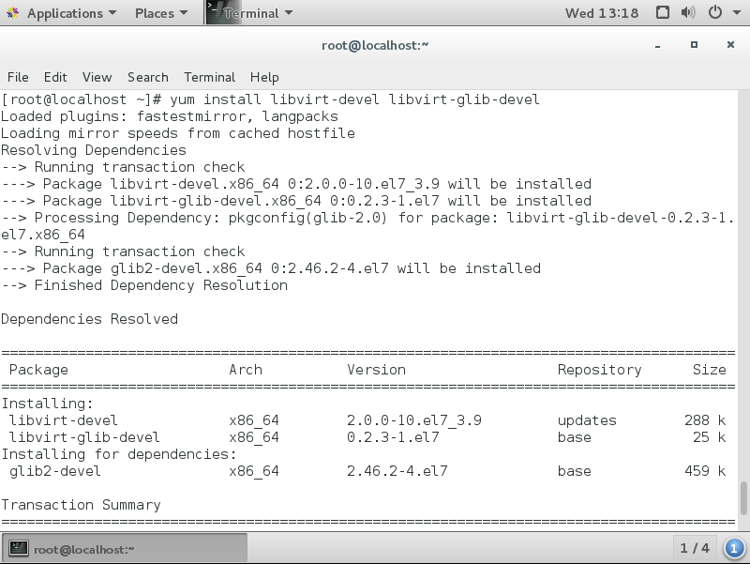
Task: Open the View menu
Action: point(97,77)
